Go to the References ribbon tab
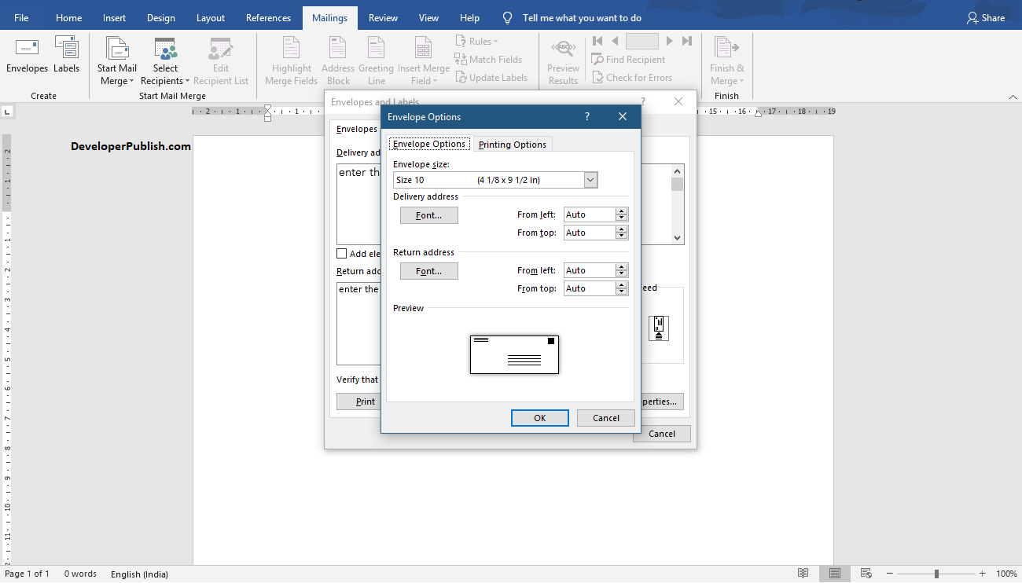Viewport: 1022px width, 583px height. [268, 17]
